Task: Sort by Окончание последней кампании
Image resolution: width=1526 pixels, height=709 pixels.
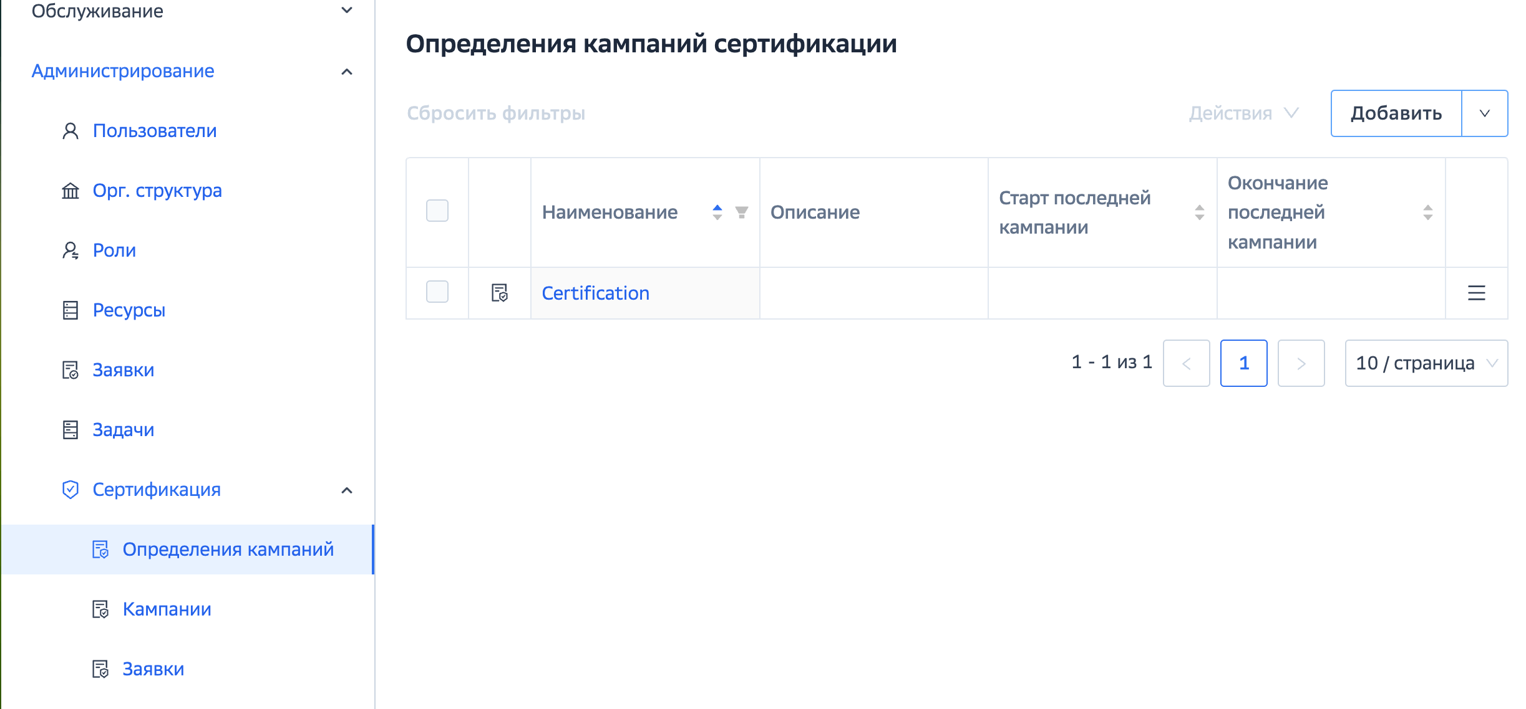Action: click(1428, 212)
